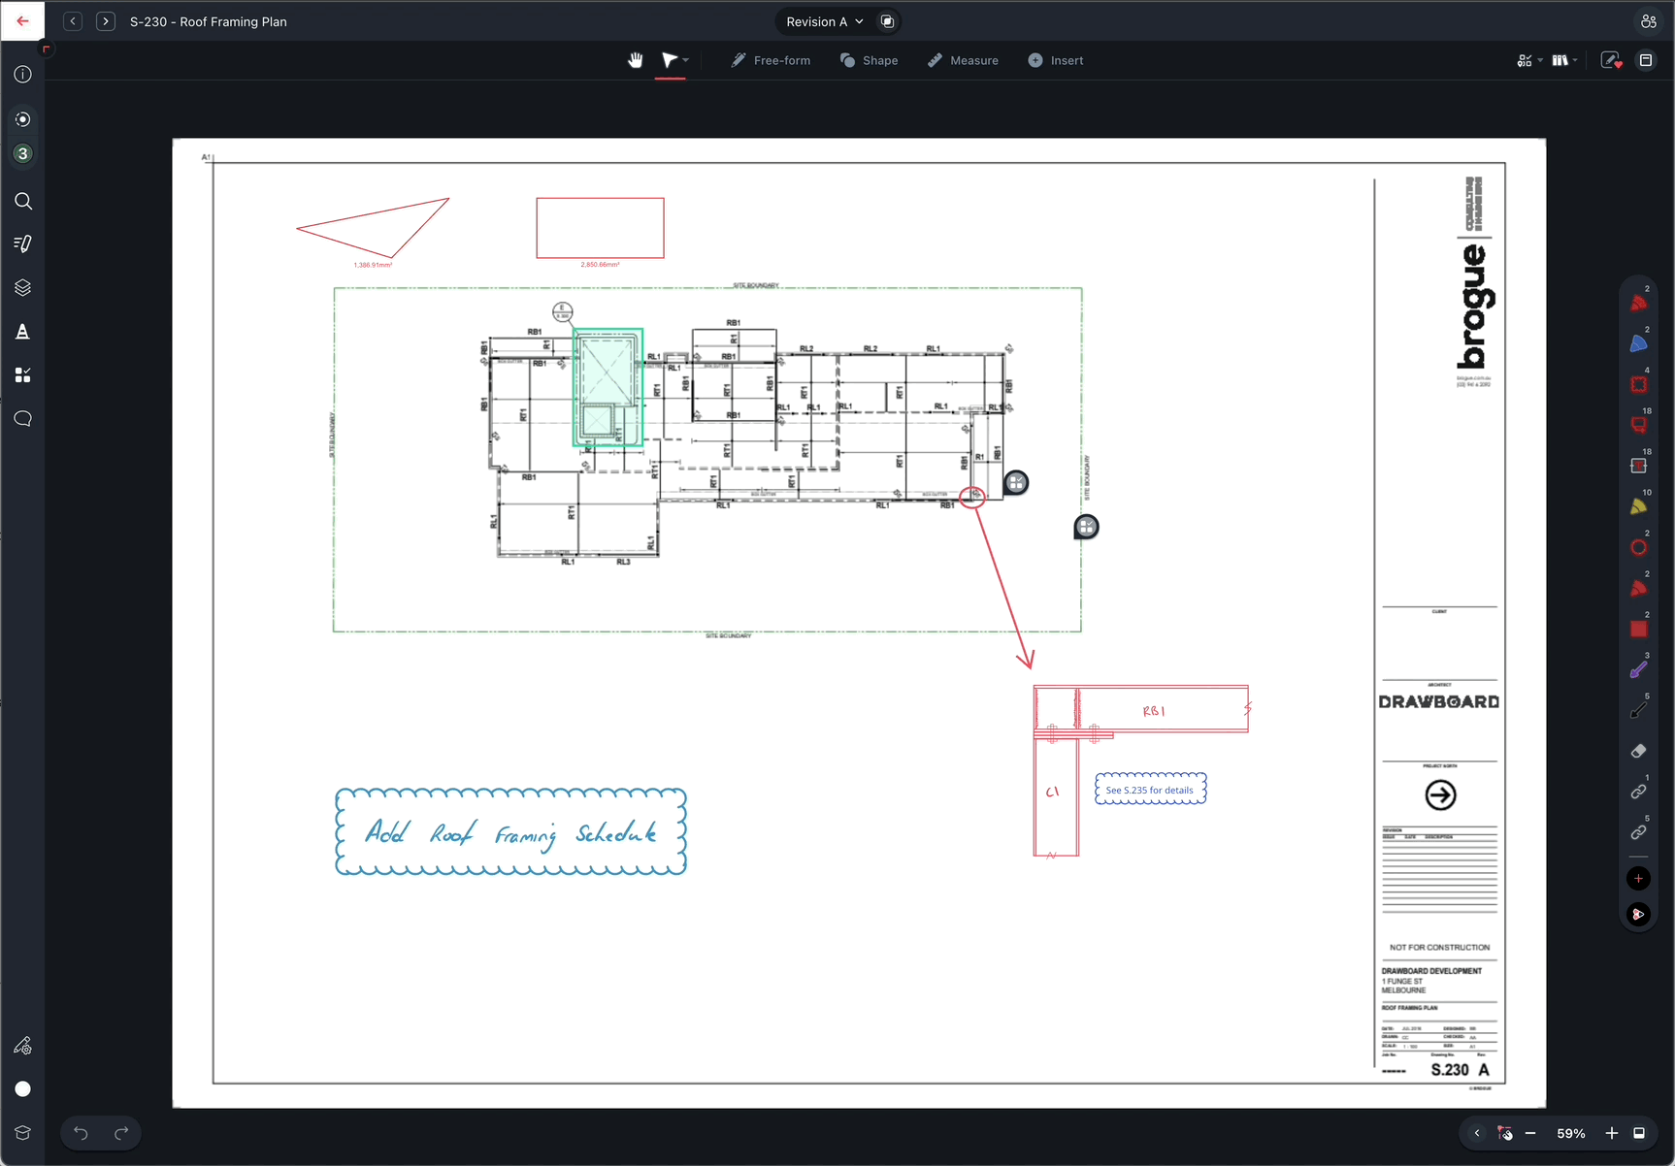This screenshot has height=1166, width=1675.
Task: Select the red cloud rectangle tool labelled 4
Action: (x=1638, y=384)
